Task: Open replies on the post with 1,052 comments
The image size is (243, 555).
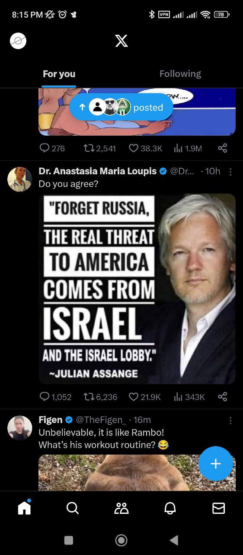Action: click(55, 397)
